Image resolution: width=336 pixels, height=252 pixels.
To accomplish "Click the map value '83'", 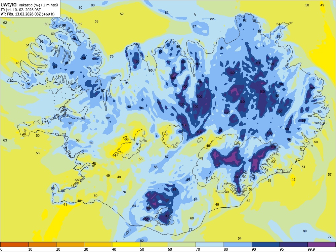I will [x=167, y=13].
